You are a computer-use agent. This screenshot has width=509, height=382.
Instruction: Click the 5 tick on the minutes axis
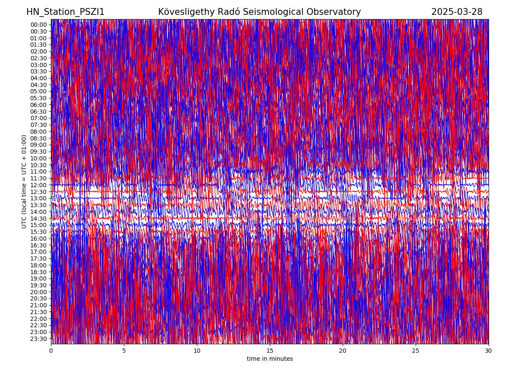(x=124, y=351)
